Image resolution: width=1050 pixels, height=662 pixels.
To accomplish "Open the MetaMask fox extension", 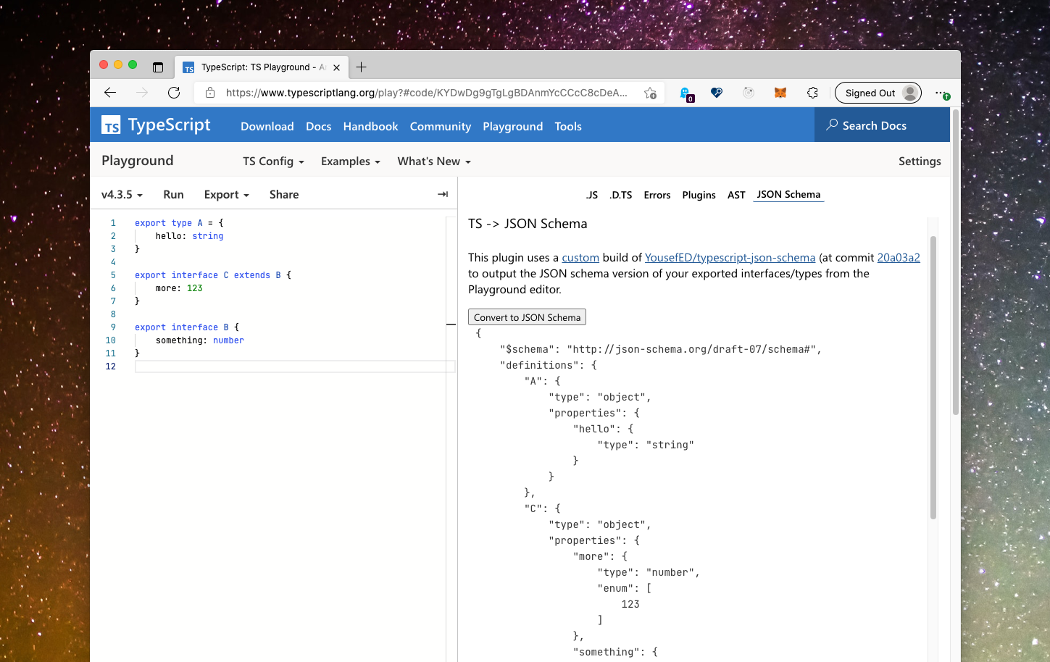I will pos(780,93).
